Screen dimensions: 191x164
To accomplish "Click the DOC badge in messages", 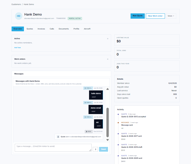I will point(89,131).
